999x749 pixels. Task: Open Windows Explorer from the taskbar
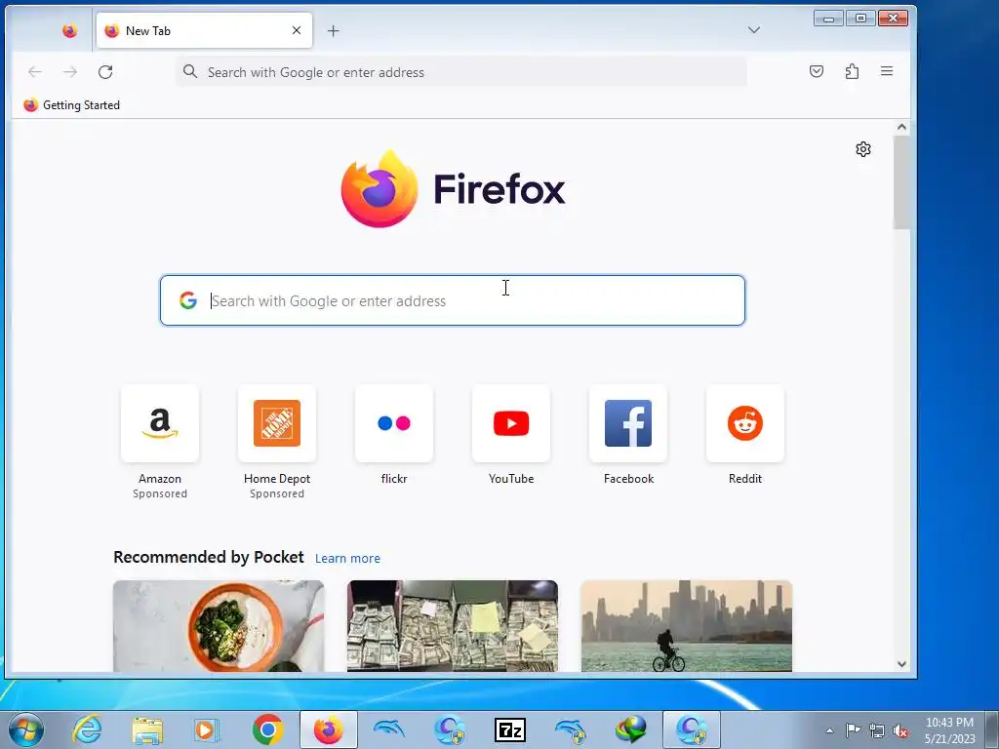tap(147, 729)
